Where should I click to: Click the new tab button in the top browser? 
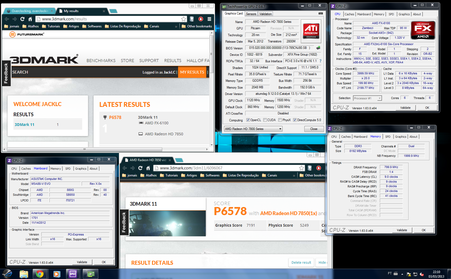pyautogui.click(x=113, y=11)
